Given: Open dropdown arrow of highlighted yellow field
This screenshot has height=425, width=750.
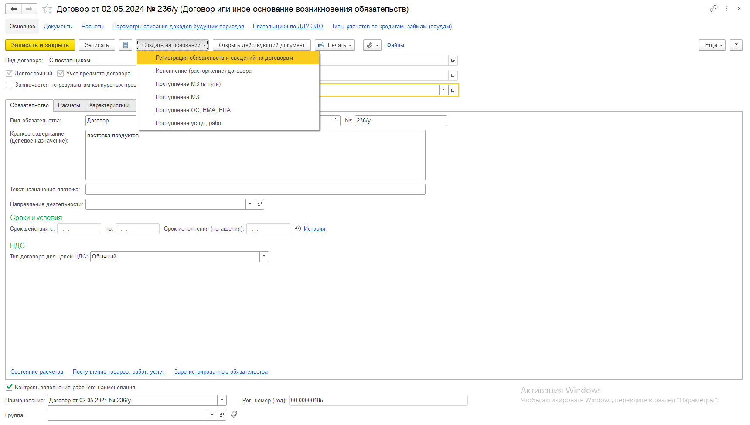Looking at the screenshot, I should pyautogui.click(x=443, y=90).
